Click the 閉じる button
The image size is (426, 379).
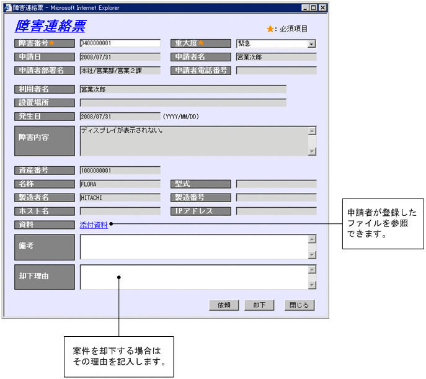[299, 305]
